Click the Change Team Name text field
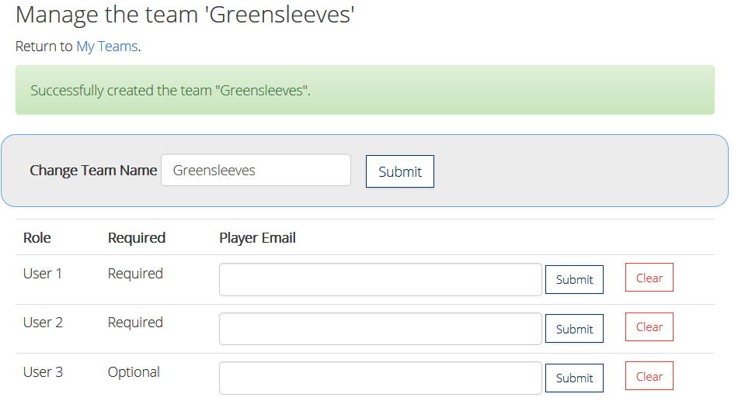The height and width of the screenshot is (404, 738). point(256,171)
